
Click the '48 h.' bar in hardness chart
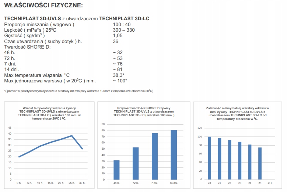point(116,170)
